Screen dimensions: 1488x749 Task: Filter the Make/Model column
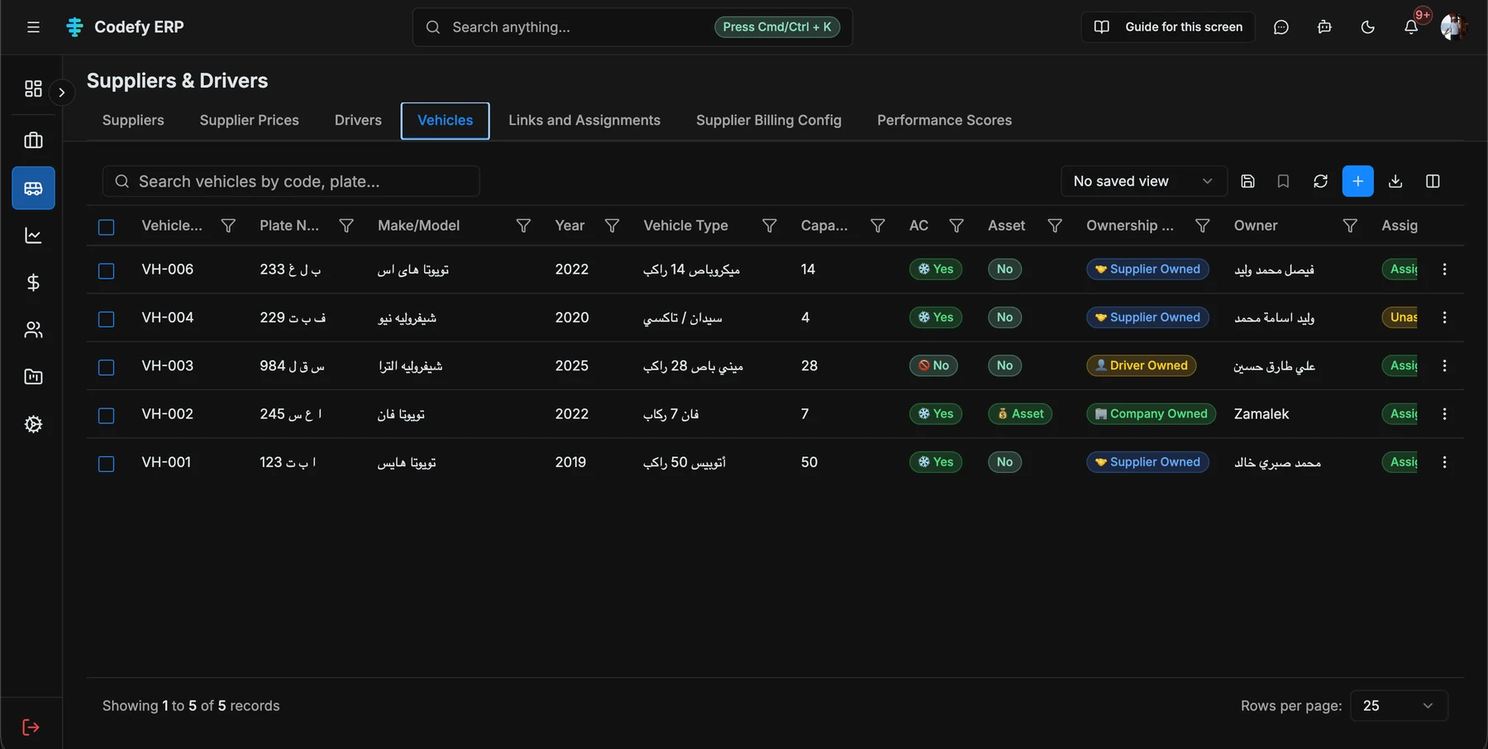point(523,226)
